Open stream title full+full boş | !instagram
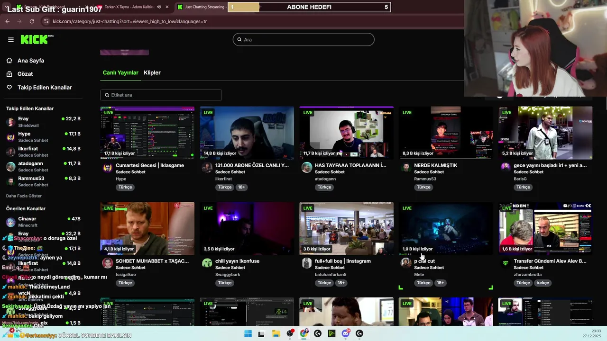Image resolution: width=607 pixels, height=341 pixels. point(343,261)
